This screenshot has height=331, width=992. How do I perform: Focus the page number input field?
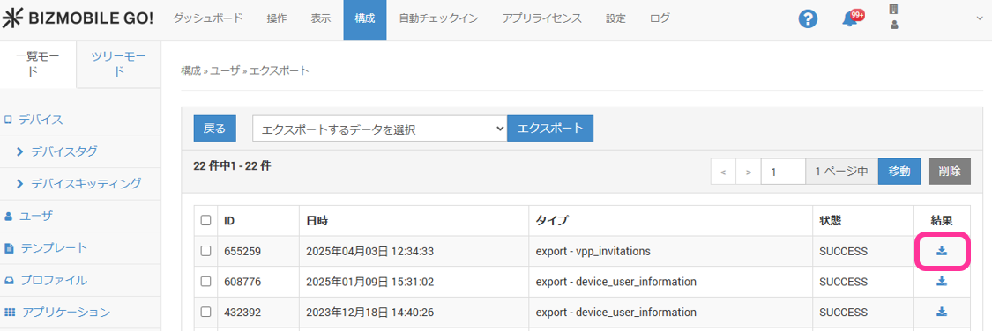(783, 171)
